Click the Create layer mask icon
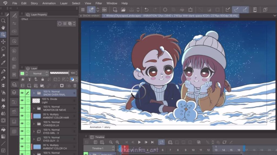The width and height of the screenshot is (277, 155). [62, 86]
